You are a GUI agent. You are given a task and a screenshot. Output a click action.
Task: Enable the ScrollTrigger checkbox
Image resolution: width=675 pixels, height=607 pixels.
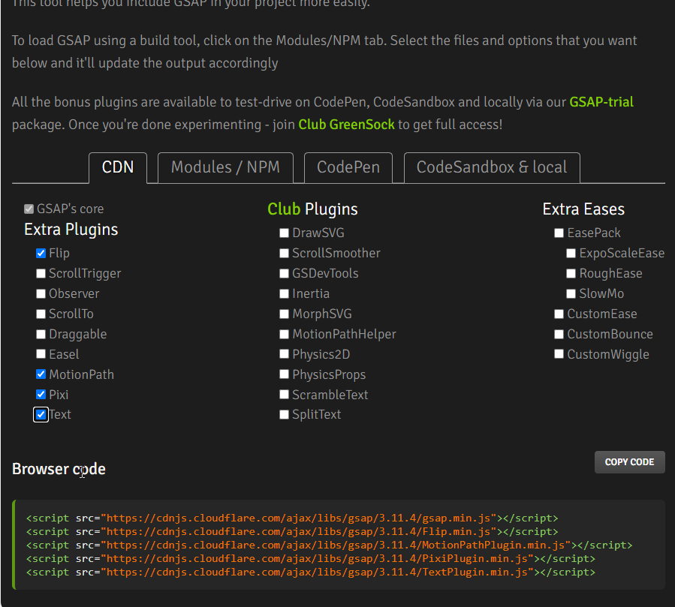pos(41,274)
